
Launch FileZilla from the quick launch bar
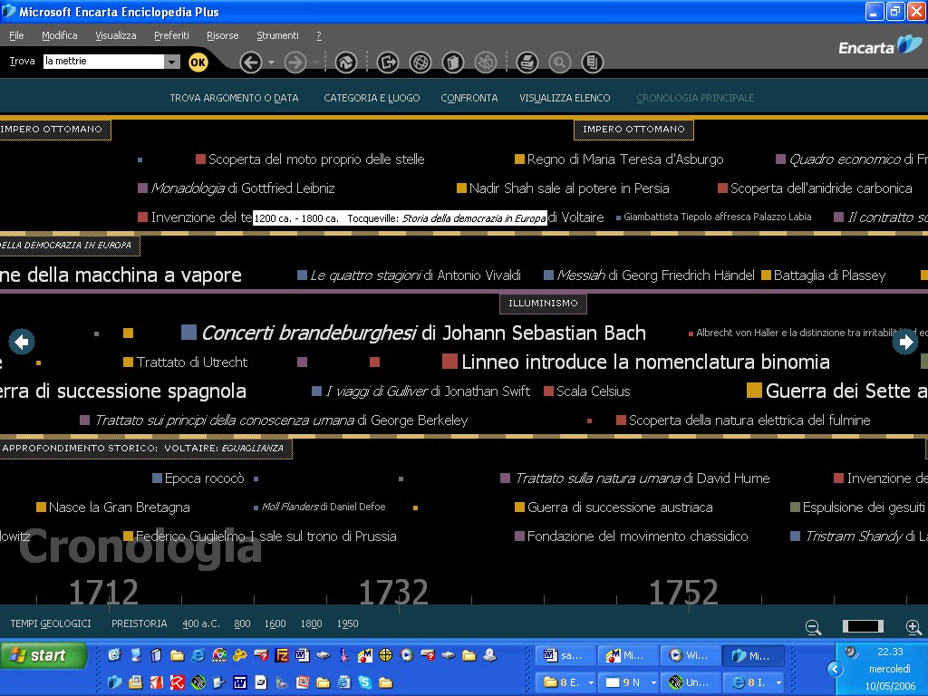(x=282, y=655)
